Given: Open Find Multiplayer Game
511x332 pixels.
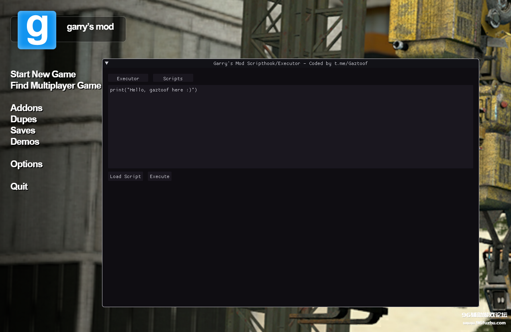Looking at the screenshot, I should coord(56,85).
